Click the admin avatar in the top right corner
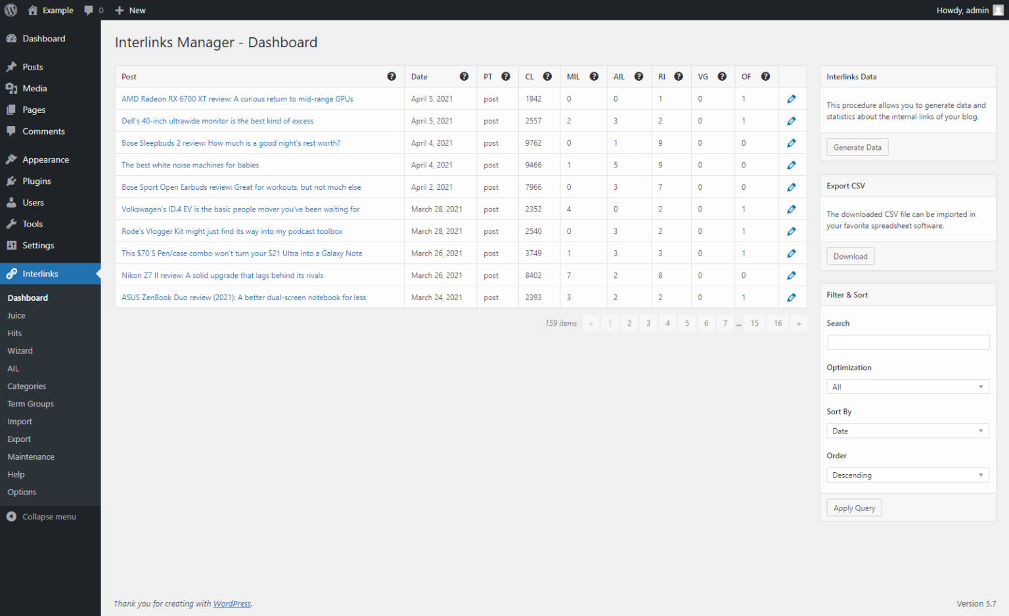Viewport: 1009px width, 616px height. [x=997, y=10]
